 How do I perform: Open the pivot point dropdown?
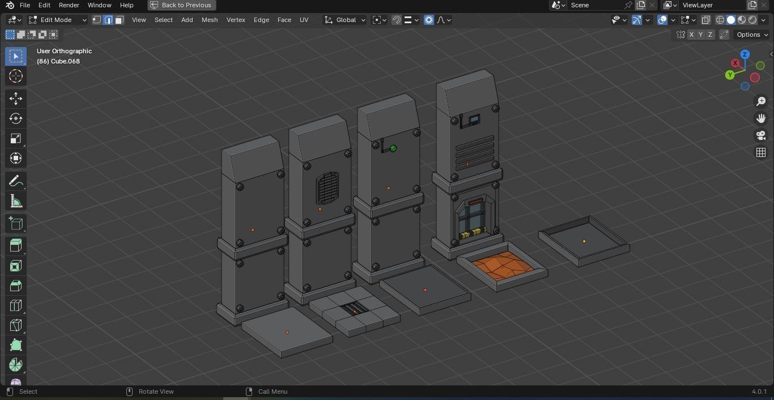tap(379, 20)
